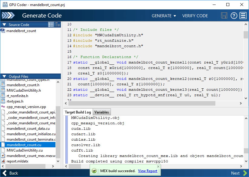This screenshot has width=249, height=177.
Task: Click the VERIFY CODE menu item
Action: pyautogui.click(x=195, y=15)
